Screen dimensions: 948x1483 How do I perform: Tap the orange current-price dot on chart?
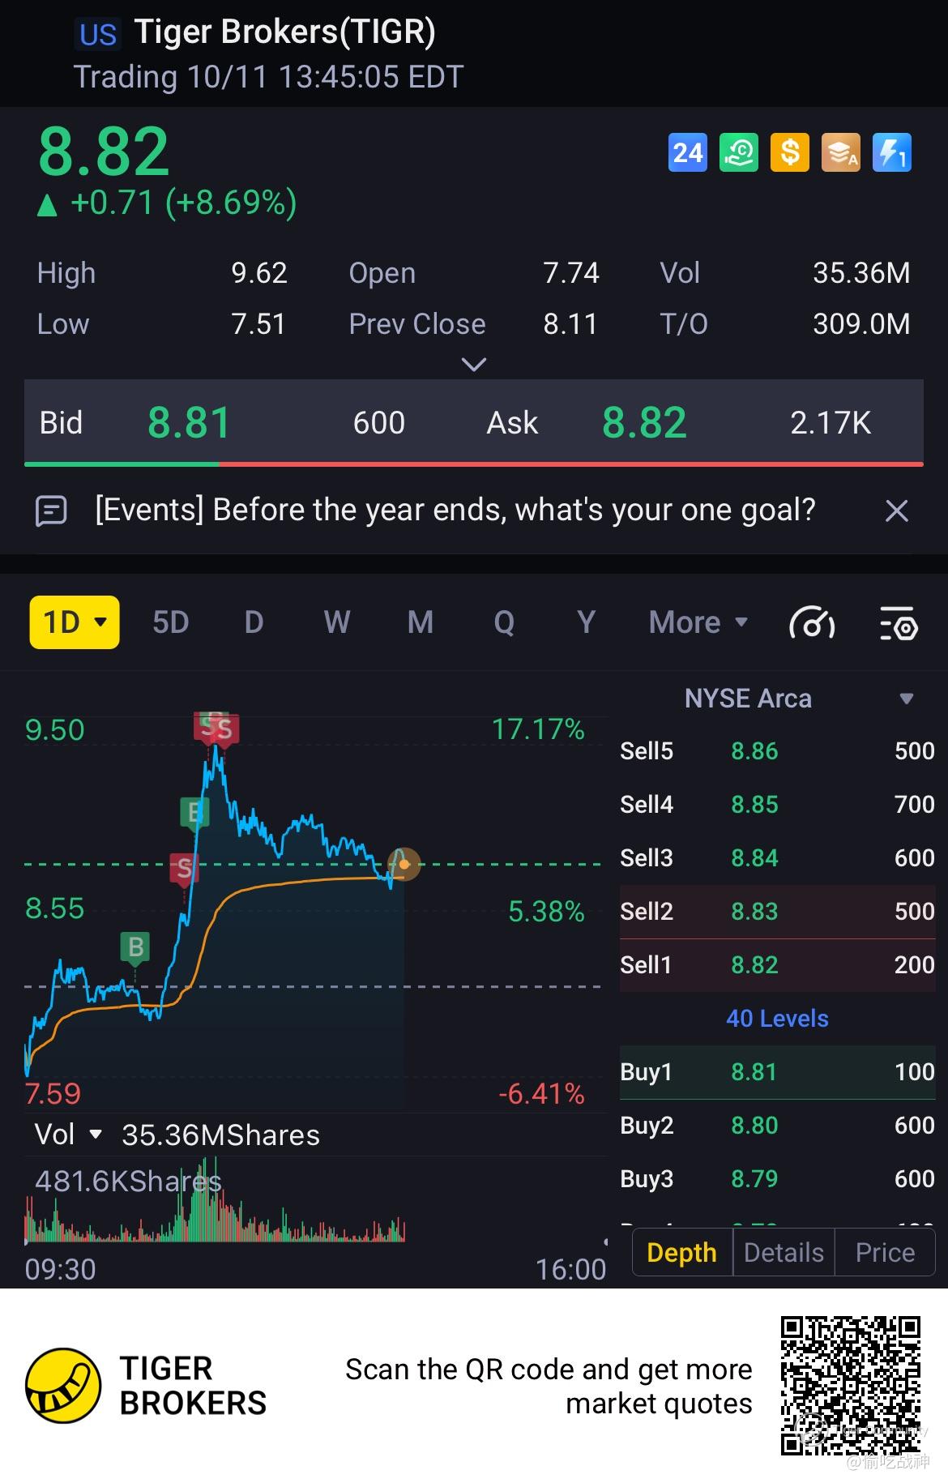click(404, 864)
